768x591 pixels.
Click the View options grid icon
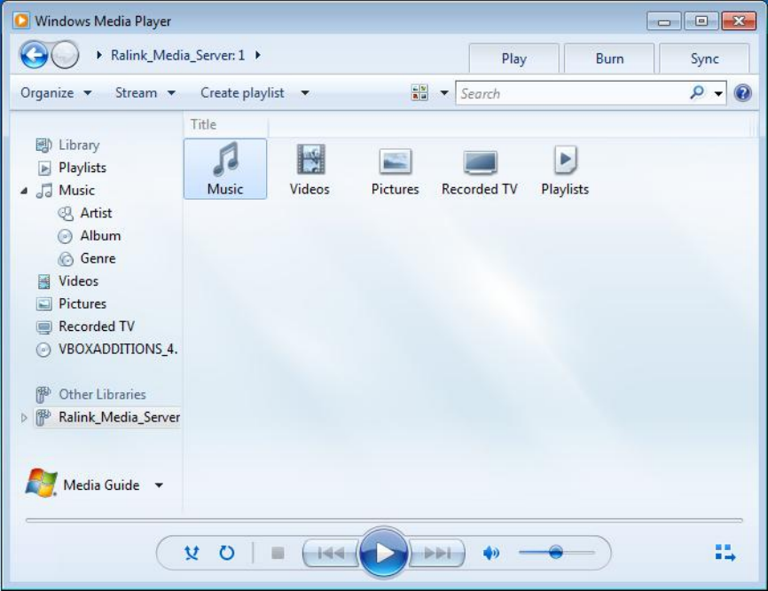[x=419, y=92]
